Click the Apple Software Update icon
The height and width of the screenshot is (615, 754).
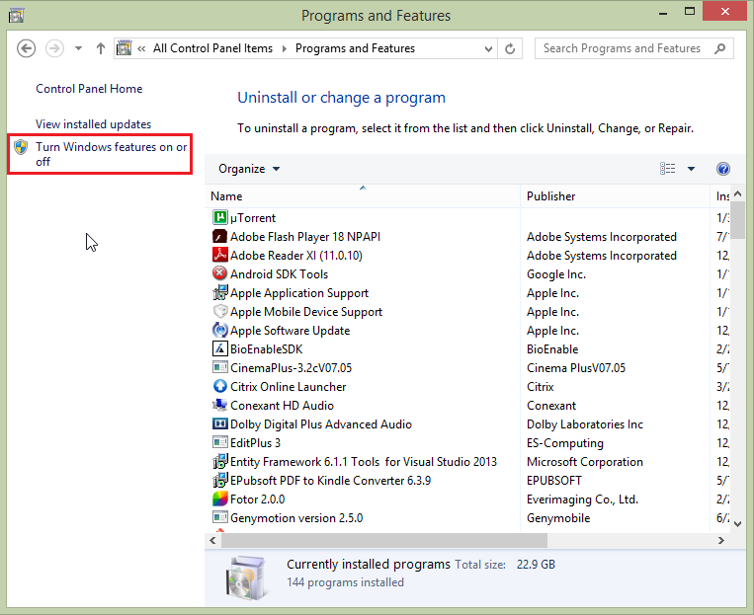(219, 330)
